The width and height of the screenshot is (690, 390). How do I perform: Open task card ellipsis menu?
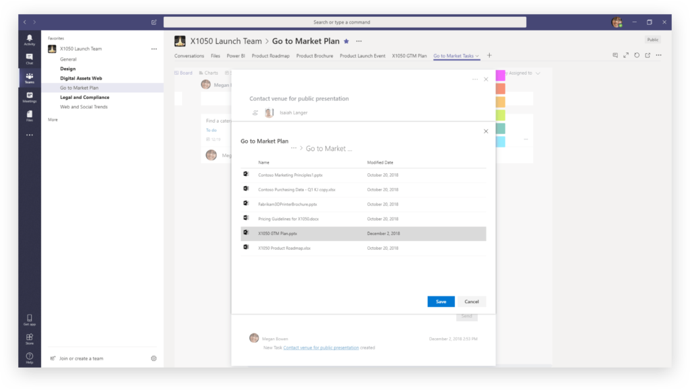tap(475, 79)
